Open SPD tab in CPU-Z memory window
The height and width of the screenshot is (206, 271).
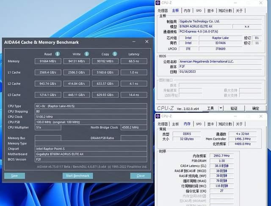pyautogui.click(x=199, y=124)
